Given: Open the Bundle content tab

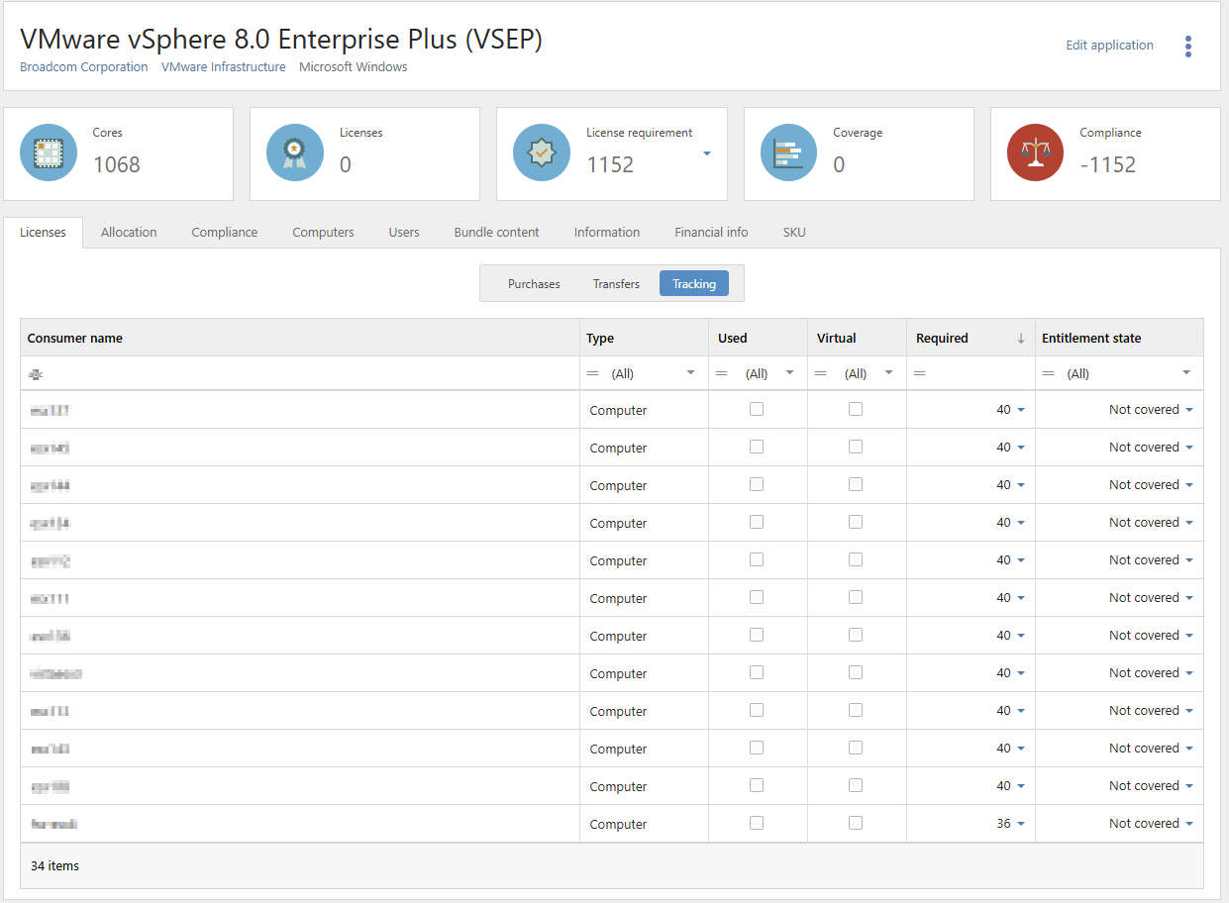Looking at the screenshot, I should coord(496,232).
